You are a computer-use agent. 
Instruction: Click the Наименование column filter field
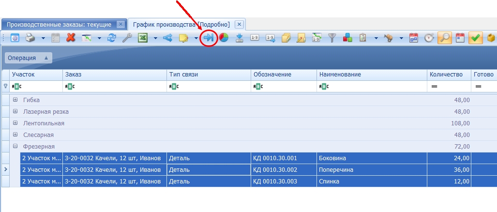(x=372, y=86)
